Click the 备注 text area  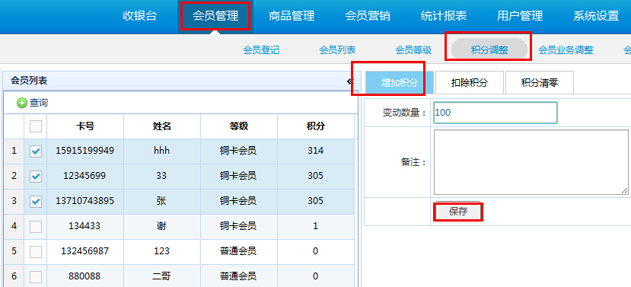[531, 162]
